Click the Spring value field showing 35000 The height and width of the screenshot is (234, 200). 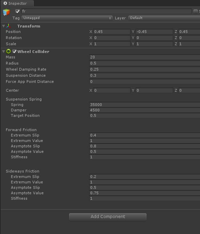145,105
